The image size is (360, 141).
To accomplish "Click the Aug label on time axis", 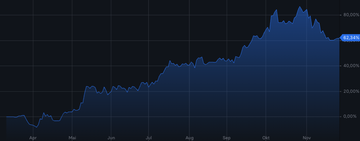I will coord(189,138).
